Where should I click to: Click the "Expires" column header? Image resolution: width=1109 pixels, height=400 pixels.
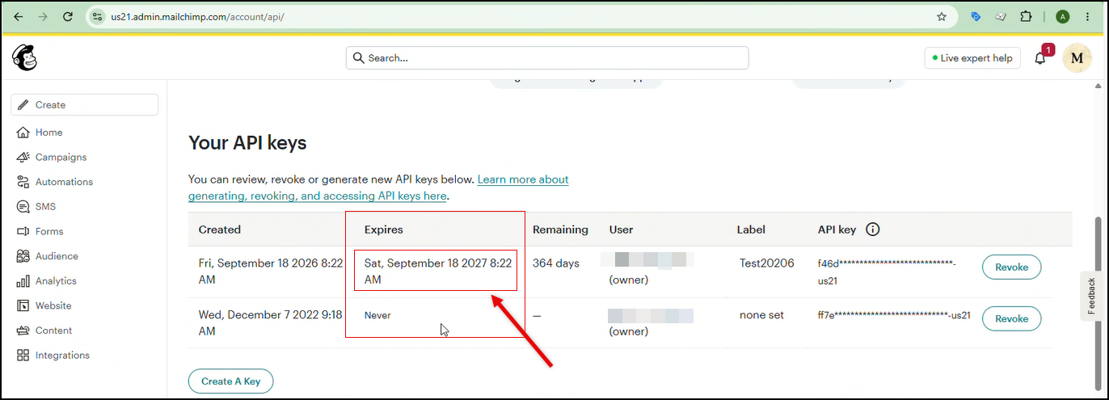click(384, 229)
